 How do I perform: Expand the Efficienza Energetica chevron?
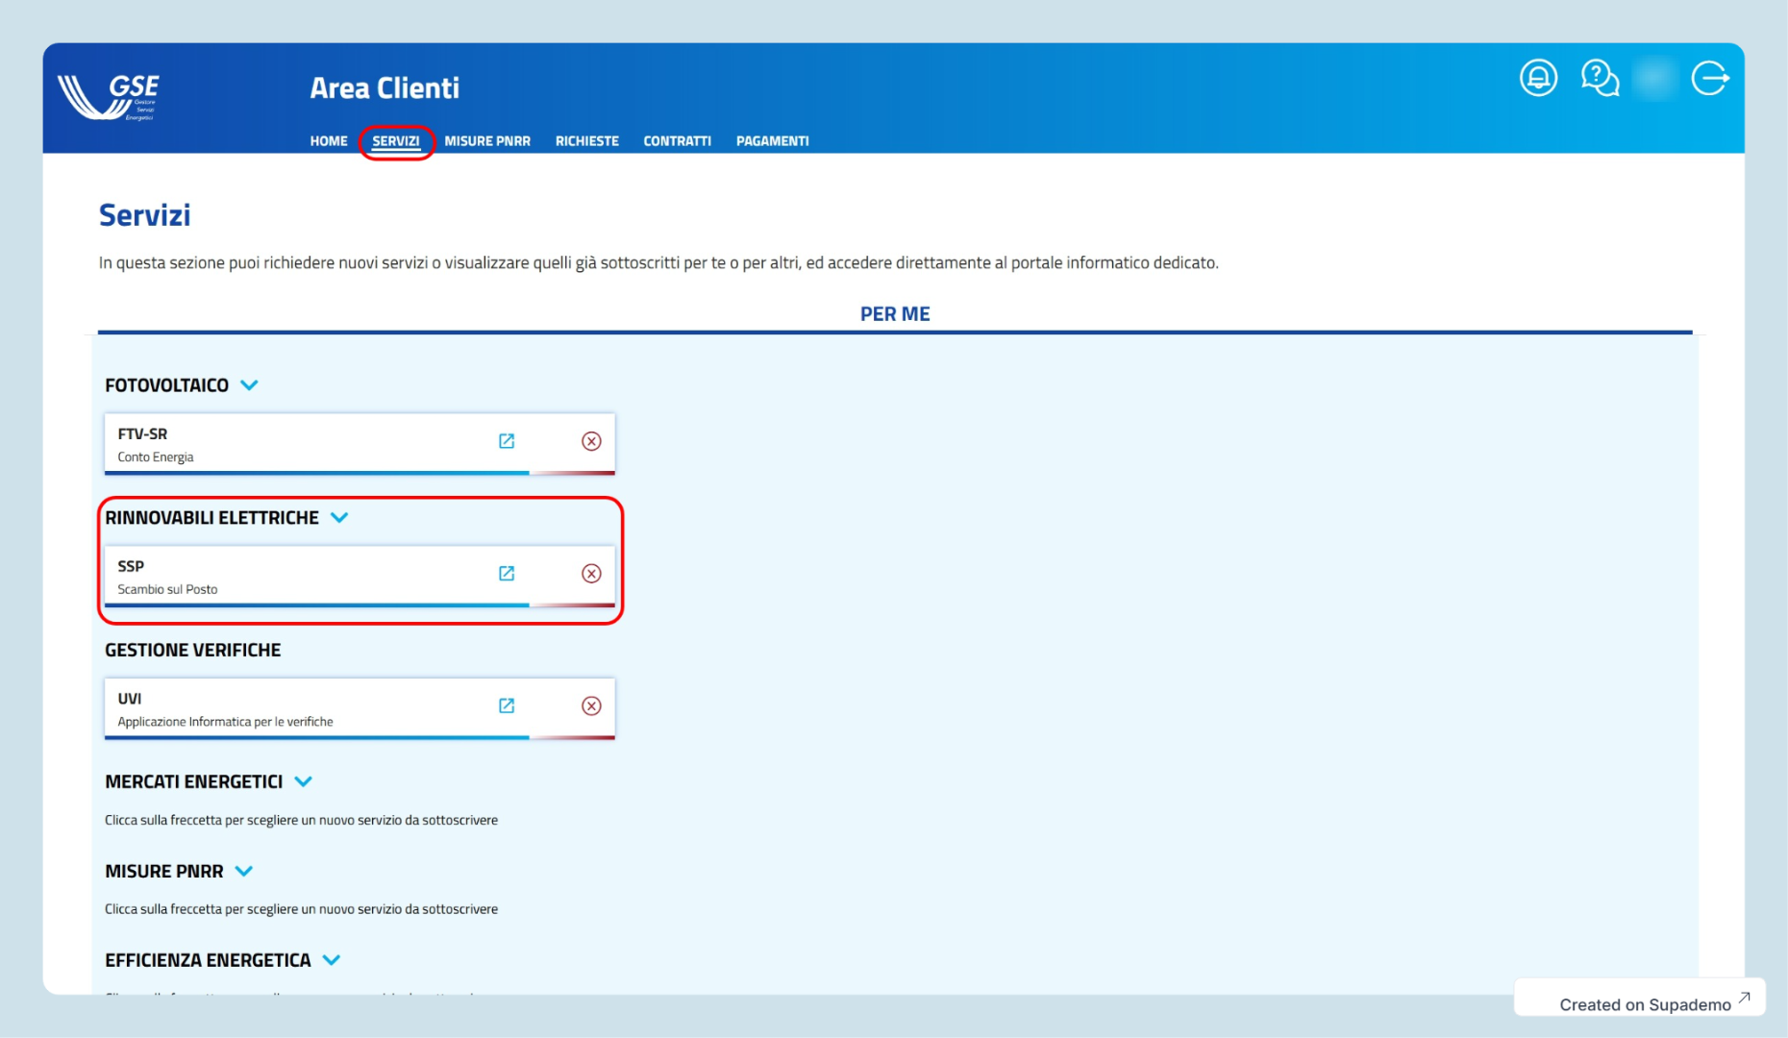click(x=332, y=960)
